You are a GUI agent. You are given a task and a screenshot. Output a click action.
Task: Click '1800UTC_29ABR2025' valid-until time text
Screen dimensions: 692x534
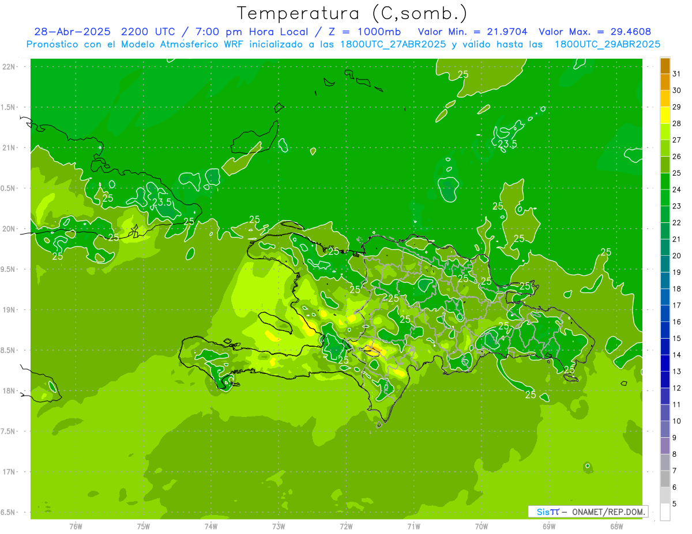tap(607, 44)
